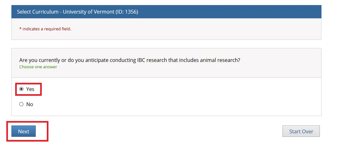
Task: Click the green "Choose one answer" hint
Action: pyautogui.click(x=38, y=67)
